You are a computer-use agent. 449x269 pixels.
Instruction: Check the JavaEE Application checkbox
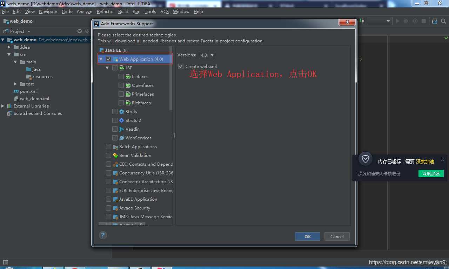(x=108, y=199)
